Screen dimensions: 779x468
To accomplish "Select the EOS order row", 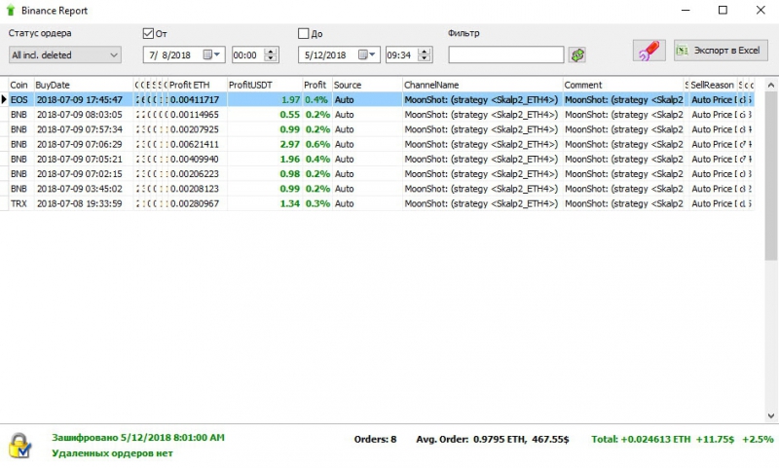I will pos(382,100).
